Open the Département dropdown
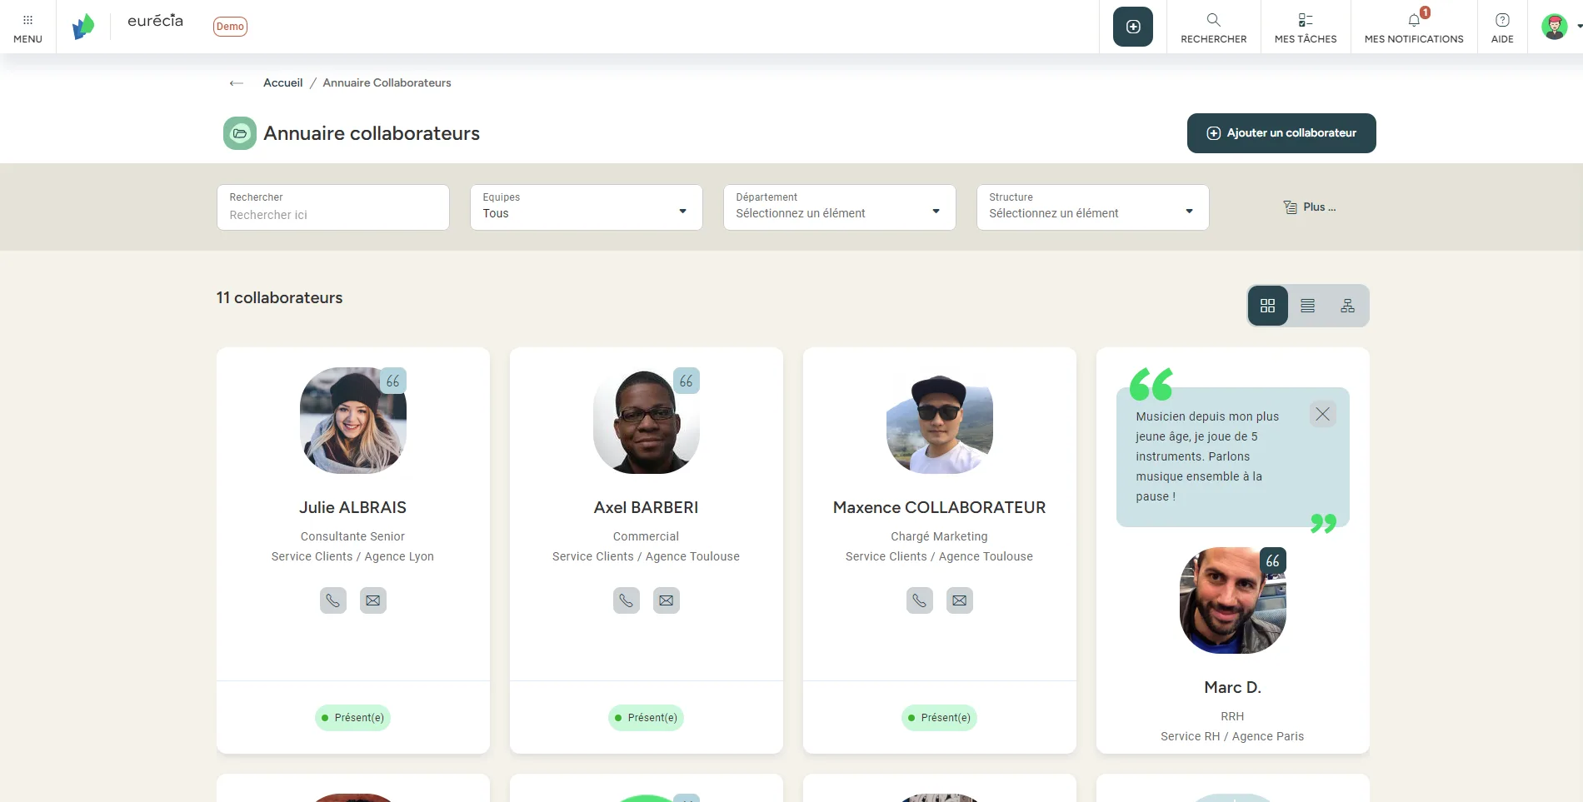 [840, 207]
